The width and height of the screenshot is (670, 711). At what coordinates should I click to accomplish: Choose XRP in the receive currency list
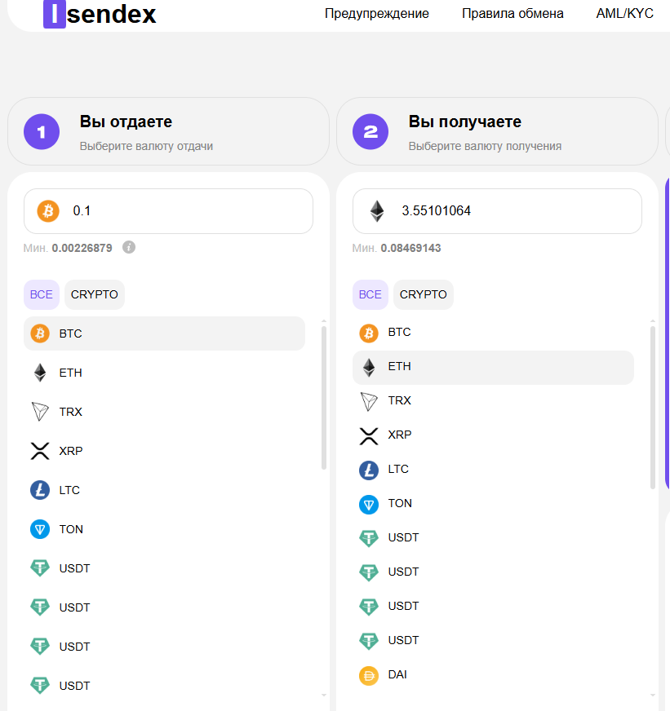pyautogui.click(x=493, y=435)
